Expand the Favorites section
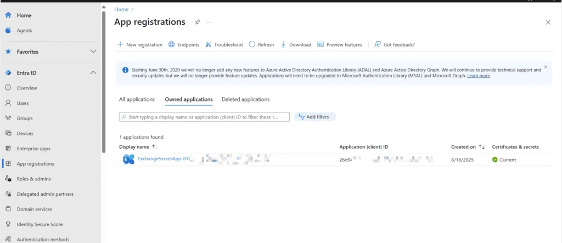Viewport: 562px width, 243px height. point(93,52)
